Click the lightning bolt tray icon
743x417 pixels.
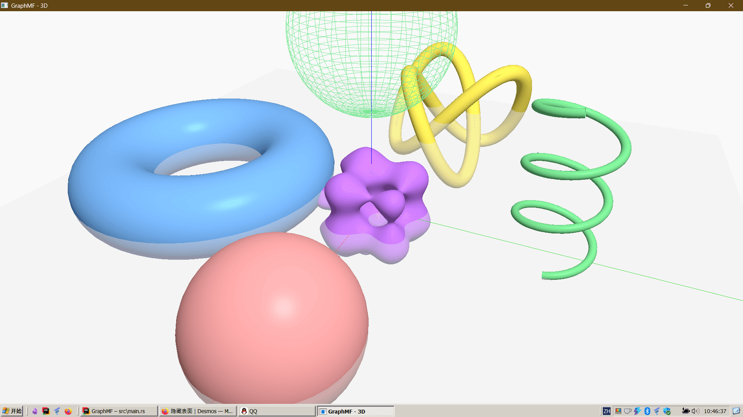coord(637,411)
